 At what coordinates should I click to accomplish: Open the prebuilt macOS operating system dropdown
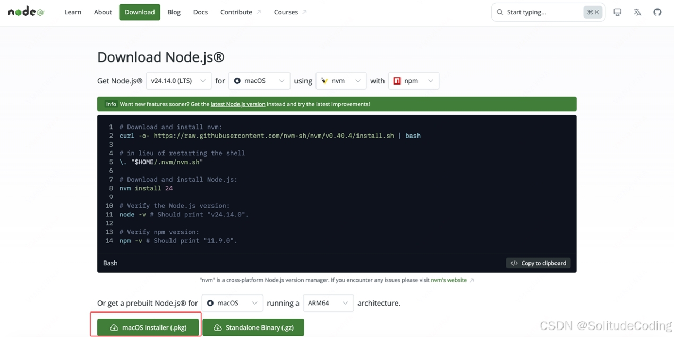coord(232,303)
